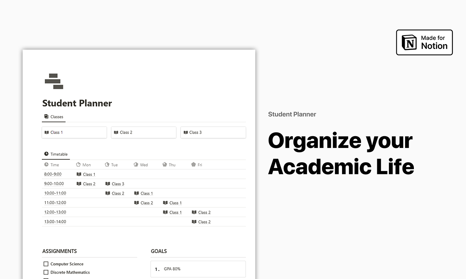Click the book icon on the Class 2 card
The image size is (466, 279).
116,132
